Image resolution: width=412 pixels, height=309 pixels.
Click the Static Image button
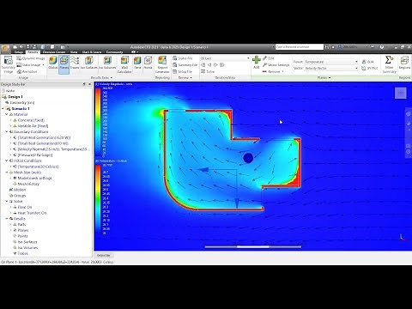[28, 65]
